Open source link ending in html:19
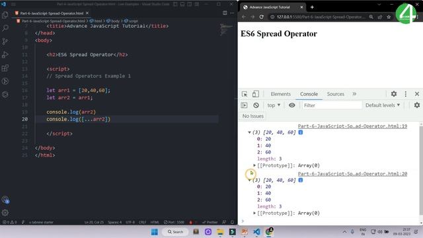This screenshot has width=423, height=238. (352, 126)
